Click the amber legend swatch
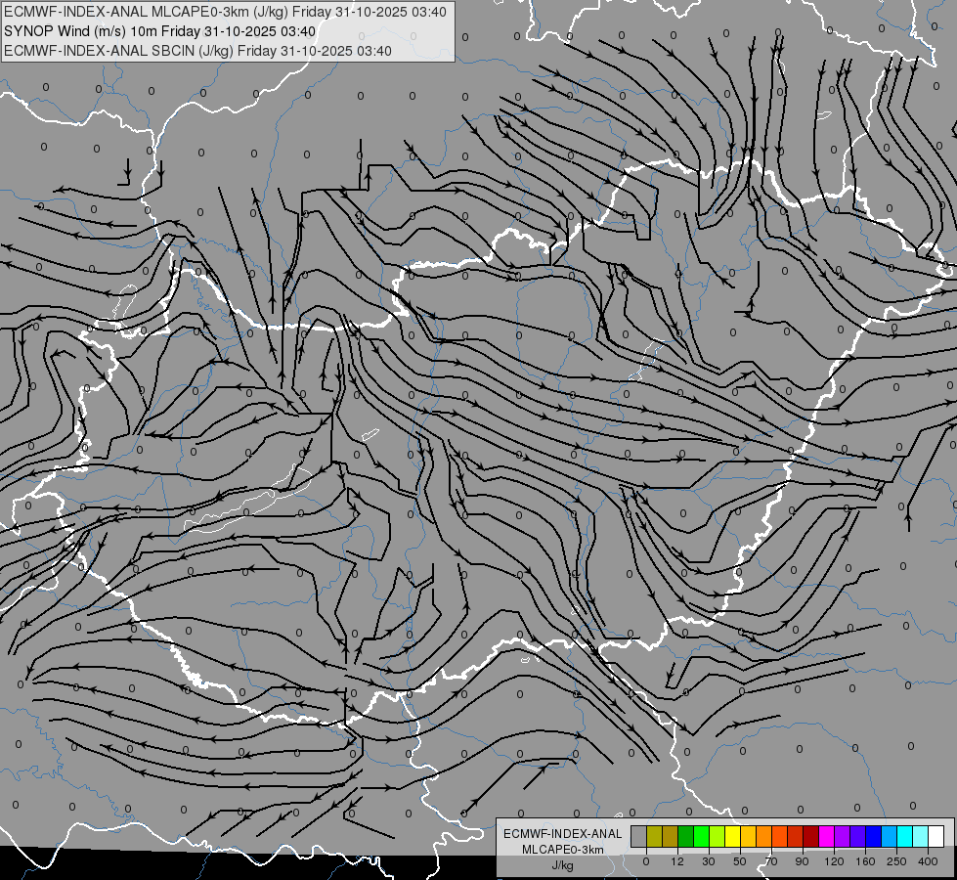 pyautogui.click(x=748, y=836)
